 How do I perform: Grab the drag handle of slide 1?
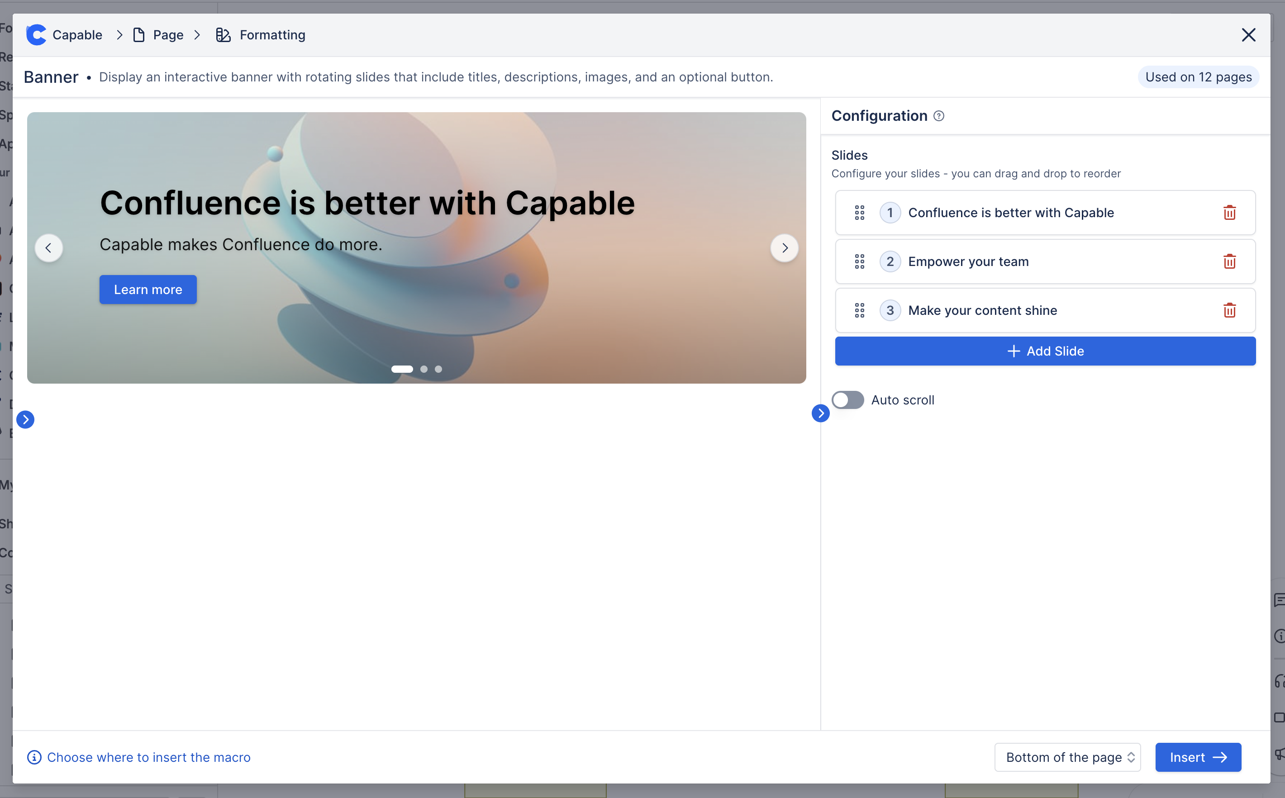(859, 213)
